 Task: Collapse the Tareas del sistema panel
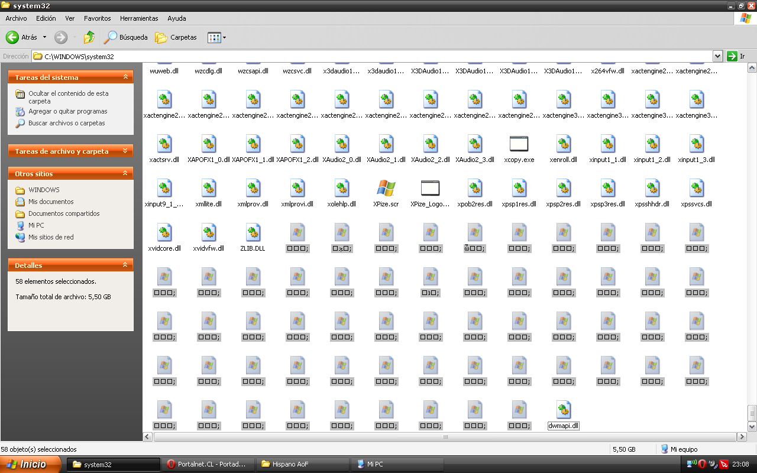coord(125,77)
